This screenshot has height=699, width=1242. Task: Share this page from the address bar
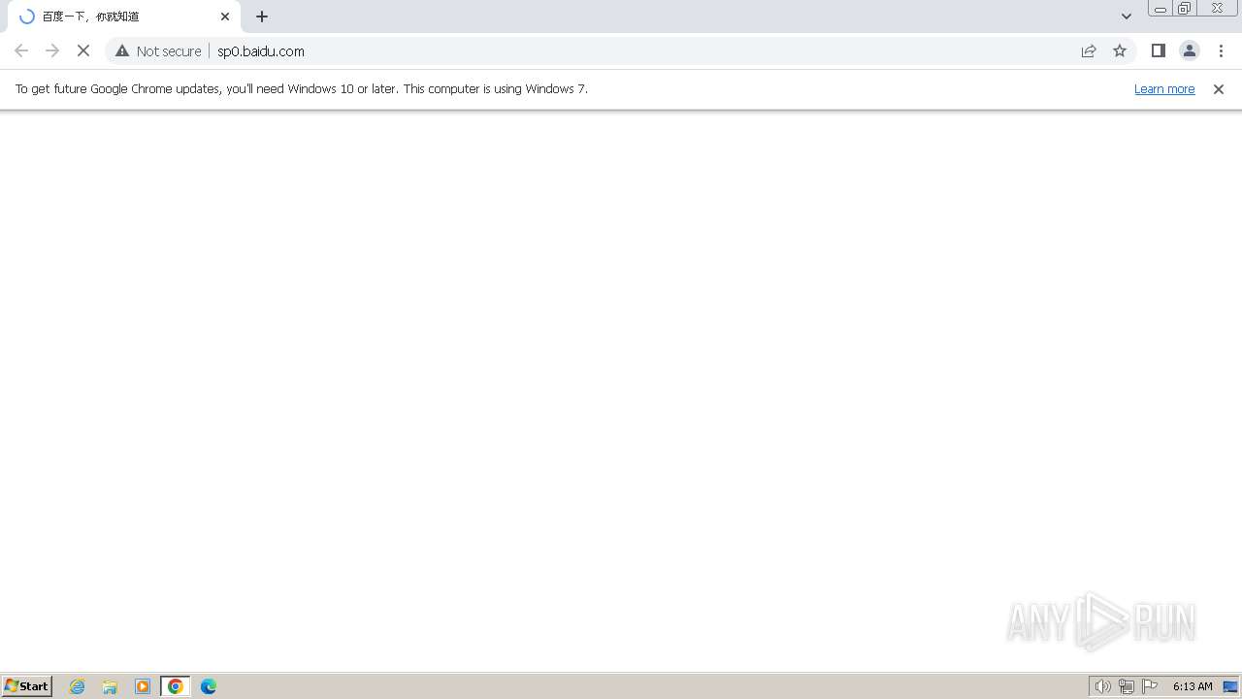1089,50
